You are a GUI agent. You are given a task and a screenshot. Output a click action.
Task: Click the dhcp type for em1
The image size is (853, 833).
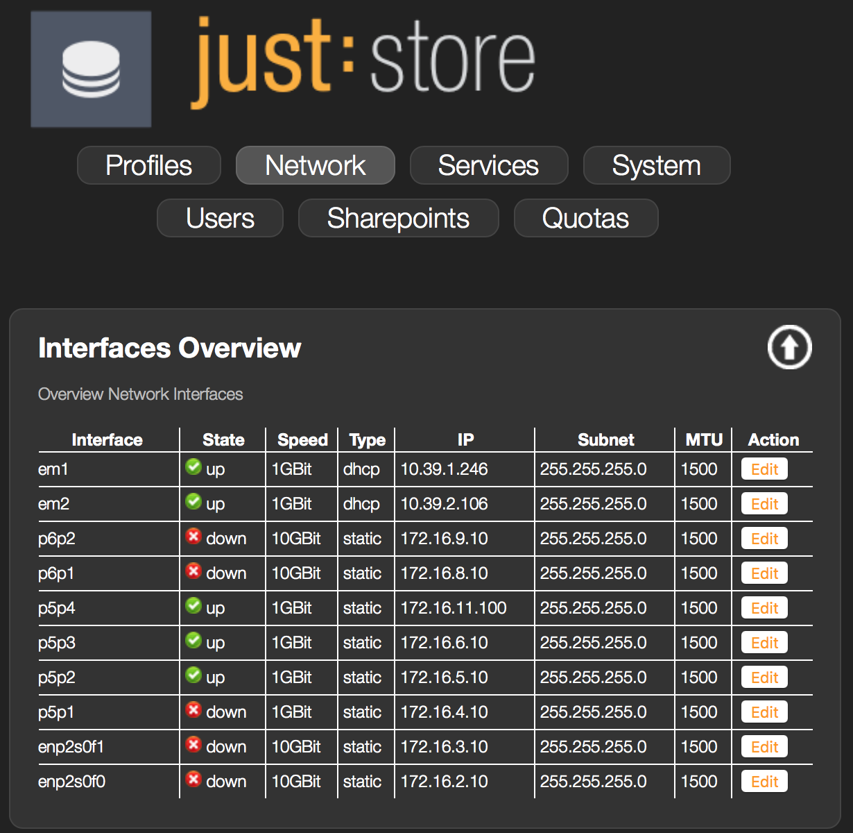pyautogui.click(x=361, y=470)
